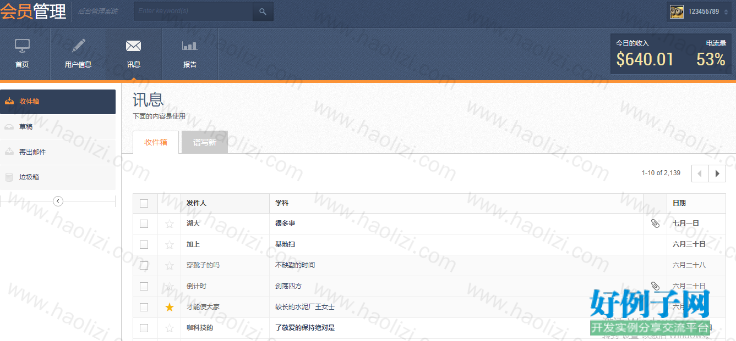Open the message subject 剑荡四方
Image resolution: width=736 pixels, height=341 pixels.
[288, 286]
